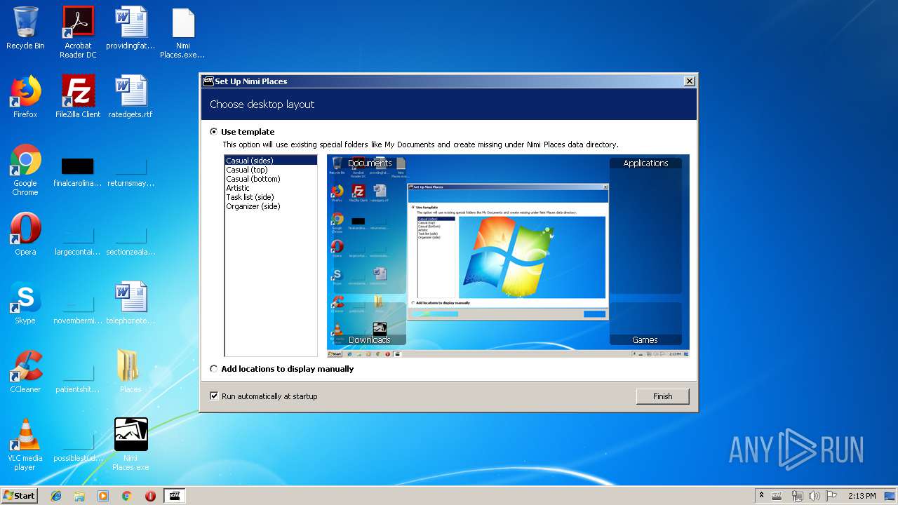Select the Task list (side) template
The width and height of the screenshot is (898, 505).
tap(250, 197)
